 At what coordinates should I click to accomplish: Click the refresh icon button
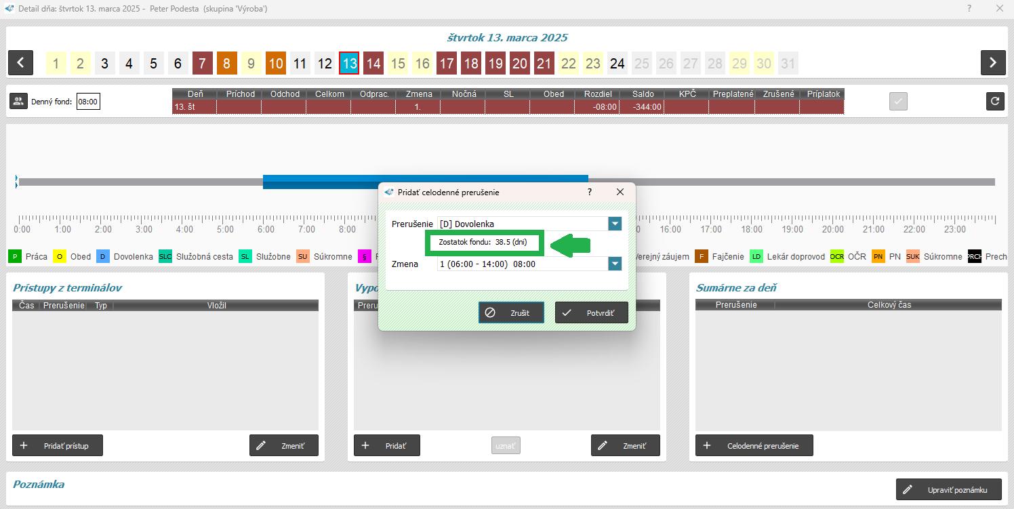pos(994,101)
